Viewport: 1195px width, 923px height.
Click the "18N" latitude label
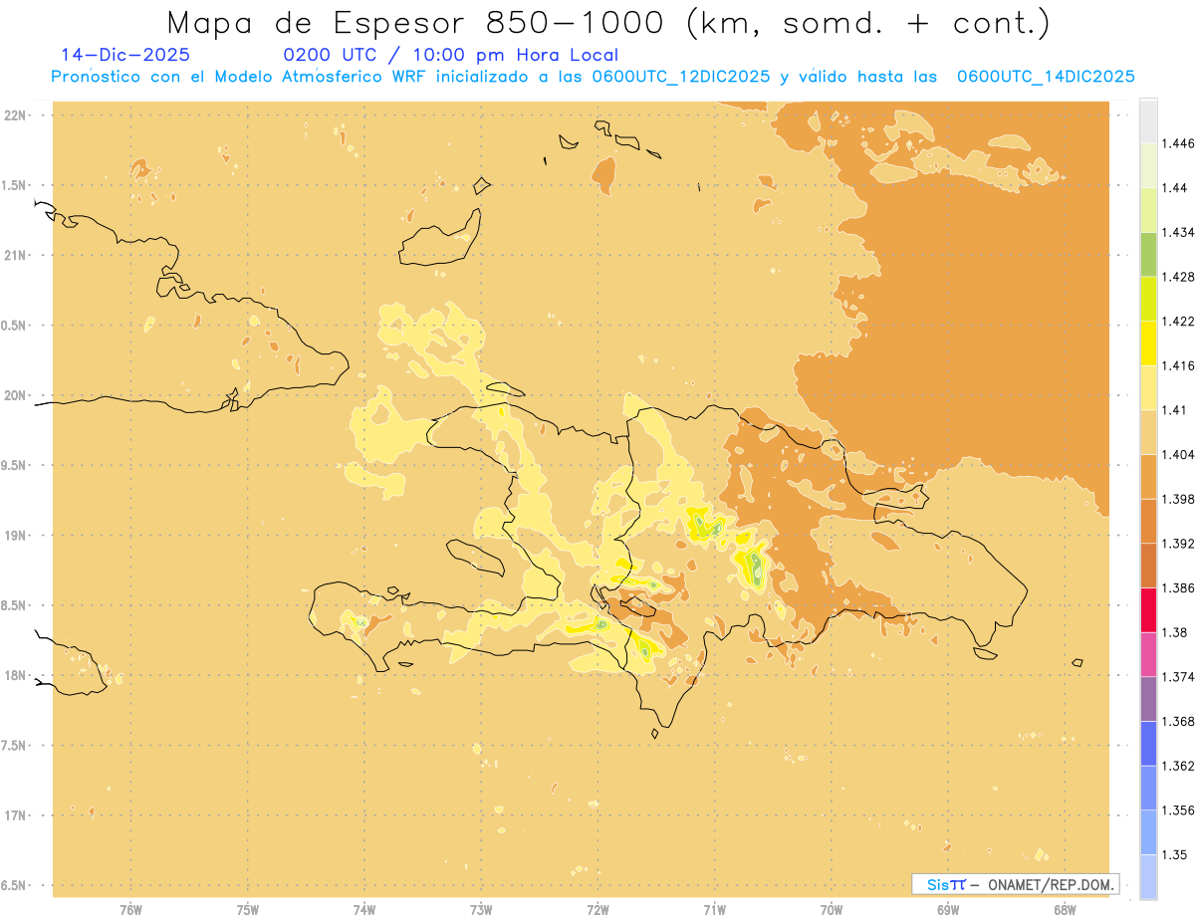click(x=15, y=675)
